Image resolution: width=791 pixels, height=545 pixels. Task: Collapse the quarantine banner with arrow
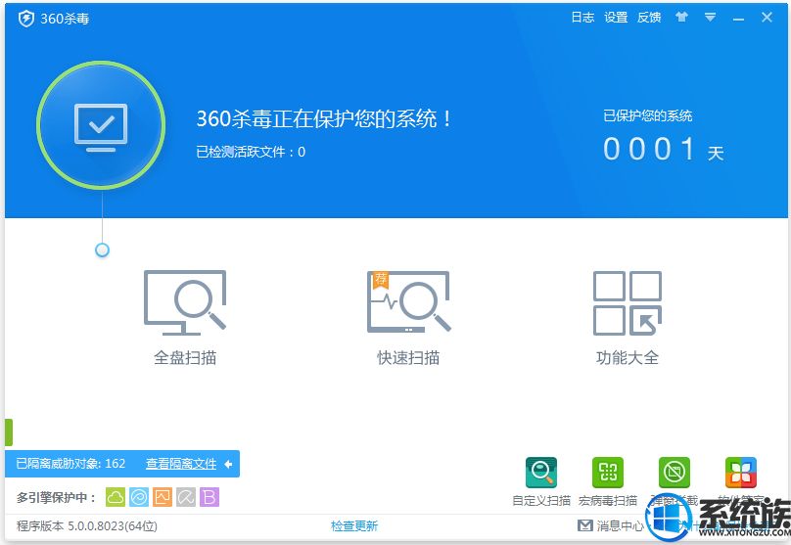click(228, 464)
